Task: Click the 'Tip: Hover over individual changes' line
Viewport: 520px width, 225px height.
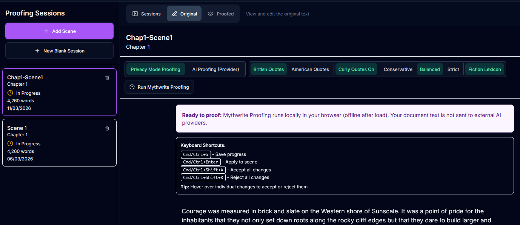Action: pyautogui.click(x=244, y=187)
